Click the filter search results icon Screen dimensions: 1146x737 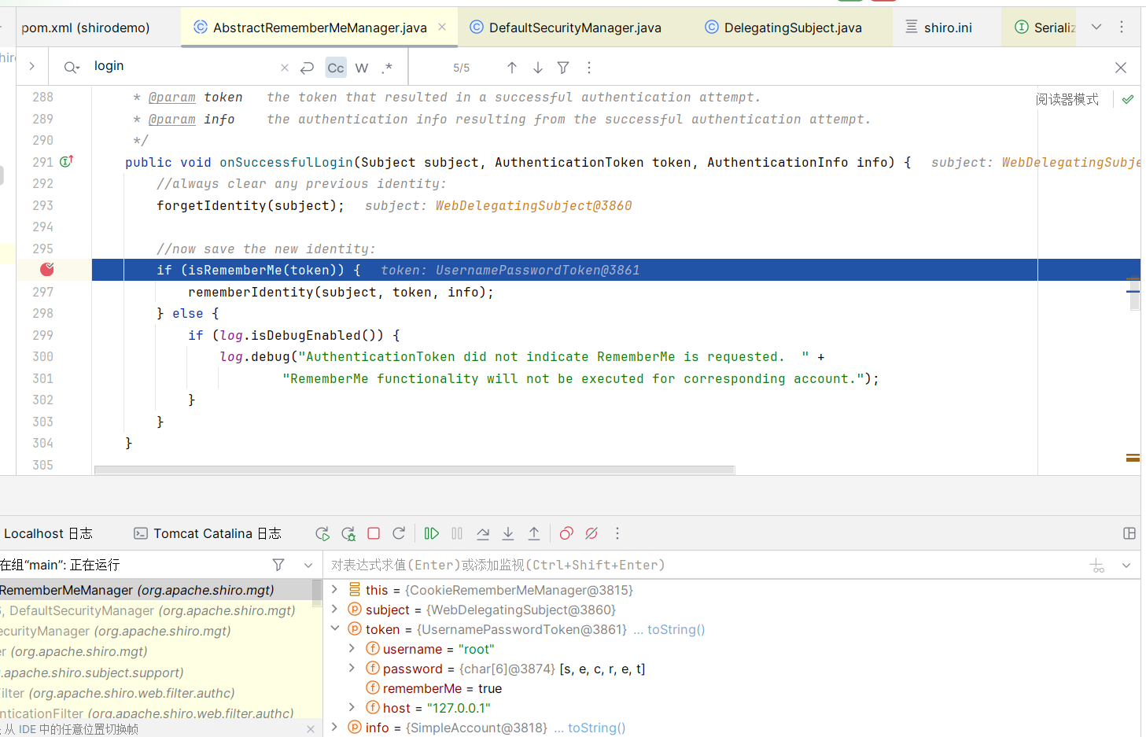pos(563,68)
